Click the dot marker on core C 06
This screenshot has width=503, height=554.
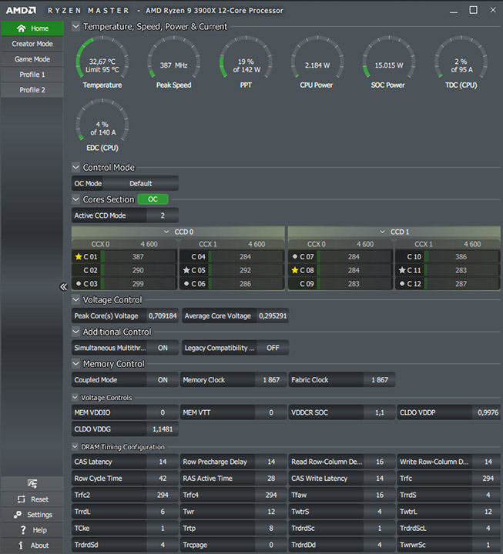point(186,283)
